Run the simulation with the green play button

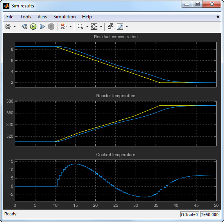tap(33, 27)
